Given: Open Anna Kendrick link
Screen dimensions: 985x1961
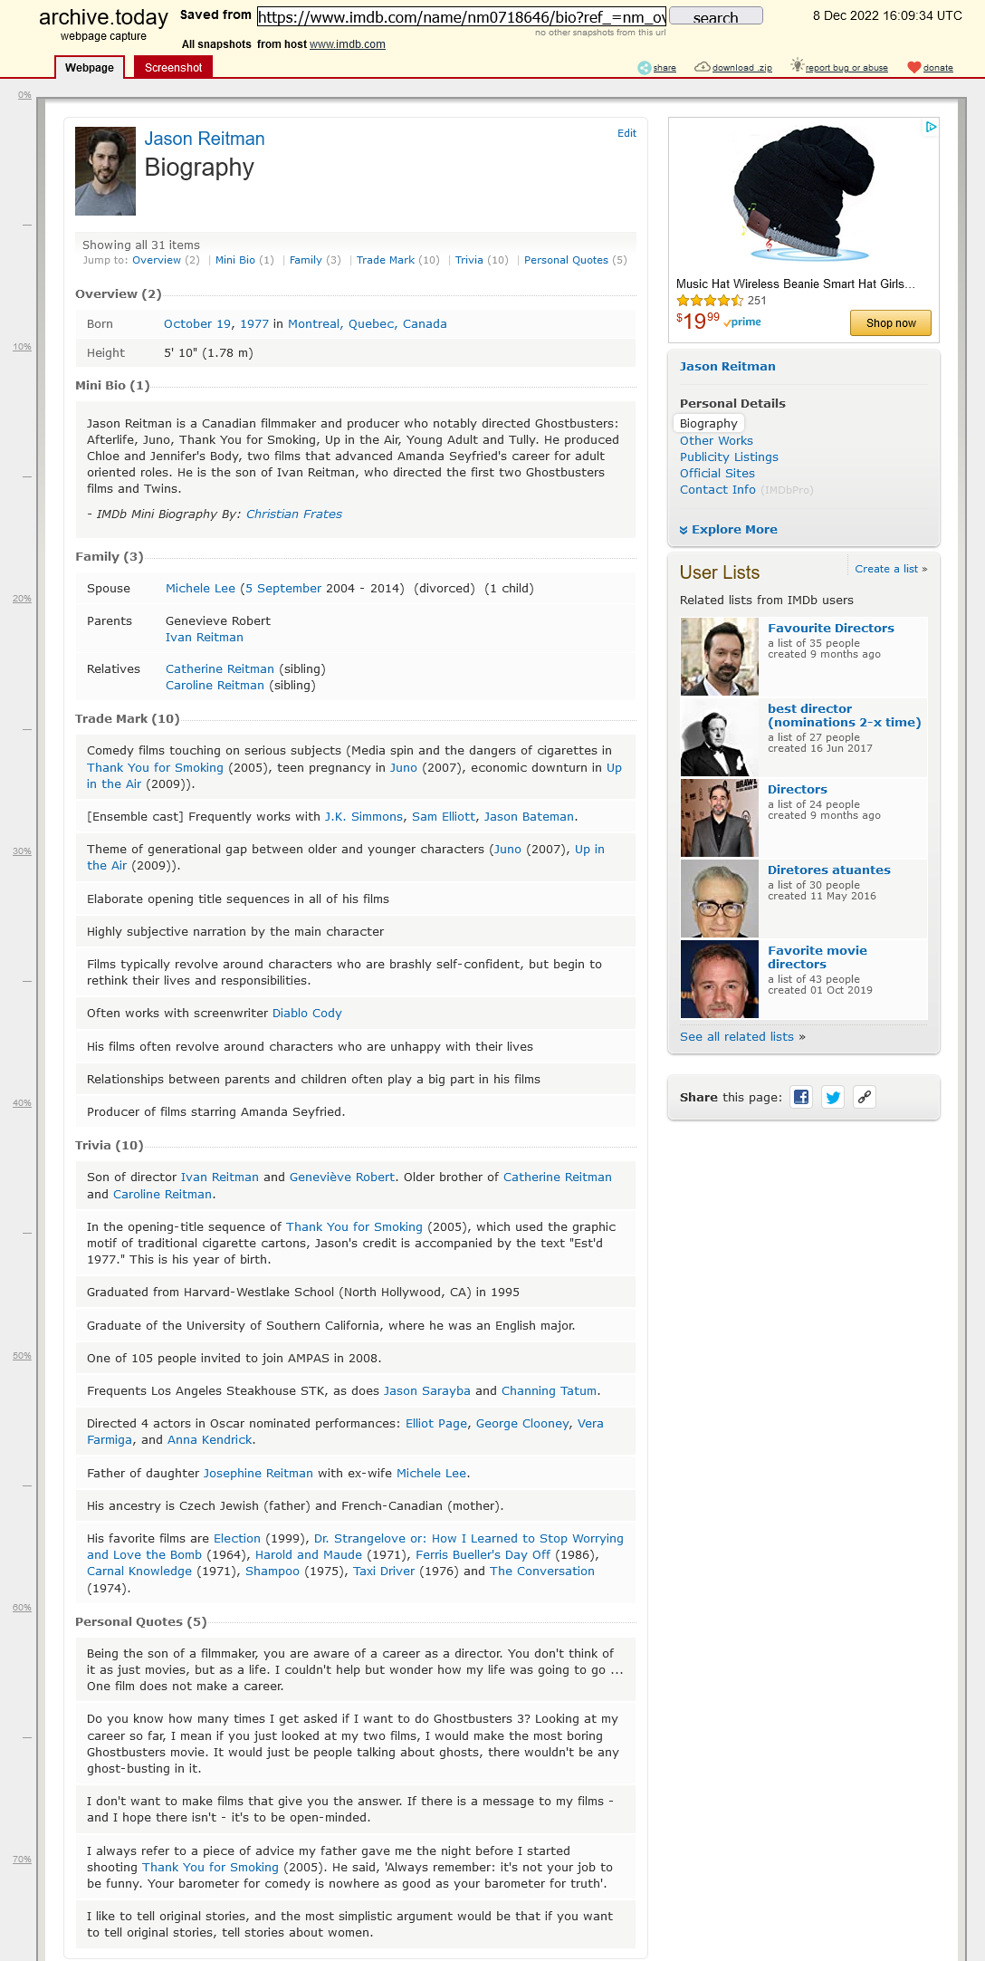Looking at the screenshot, I should 209,1440.
